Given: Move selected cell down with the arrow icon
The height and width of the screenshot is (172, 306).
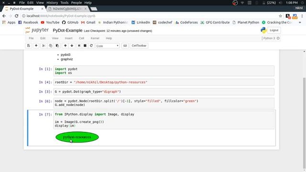Looking at the screenshot, I should [x=72, y=46].
